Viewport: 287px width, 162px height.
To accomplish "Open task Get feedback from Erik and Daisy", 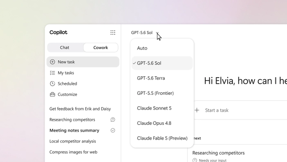I will point(80,109).
